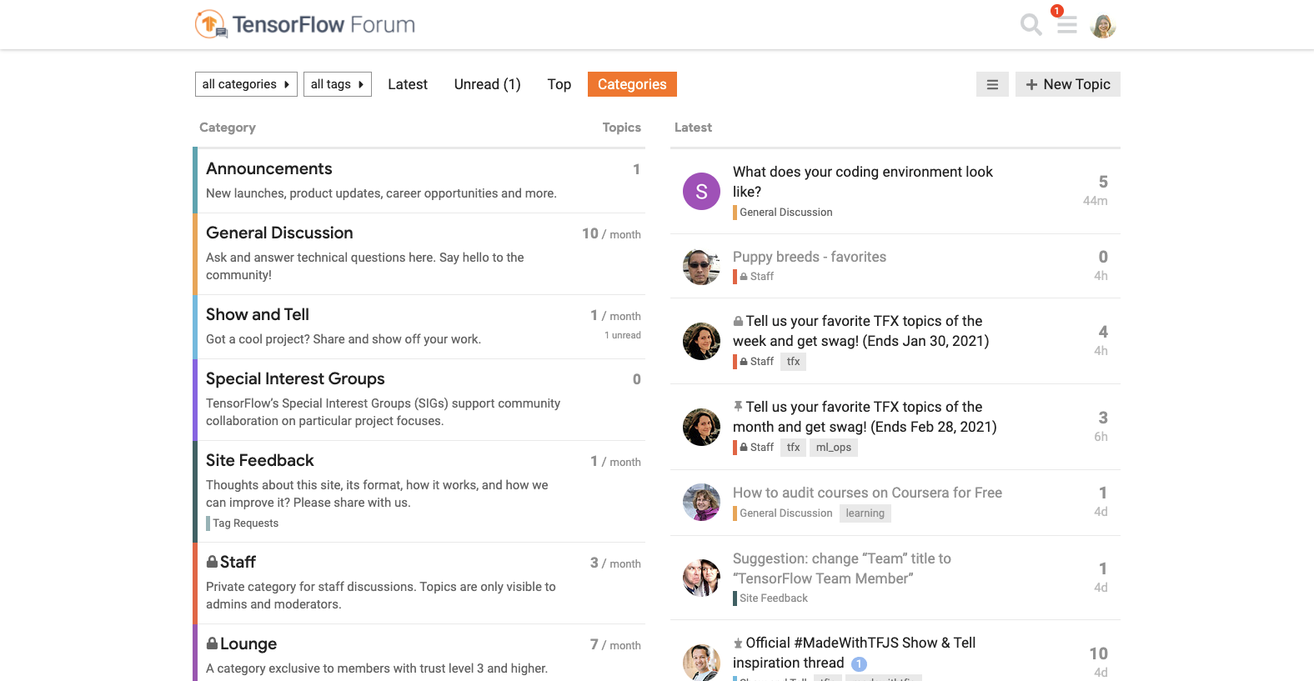Open the categories options list icon button
This screenshot has width=1314, height=681.
[992, 84]
